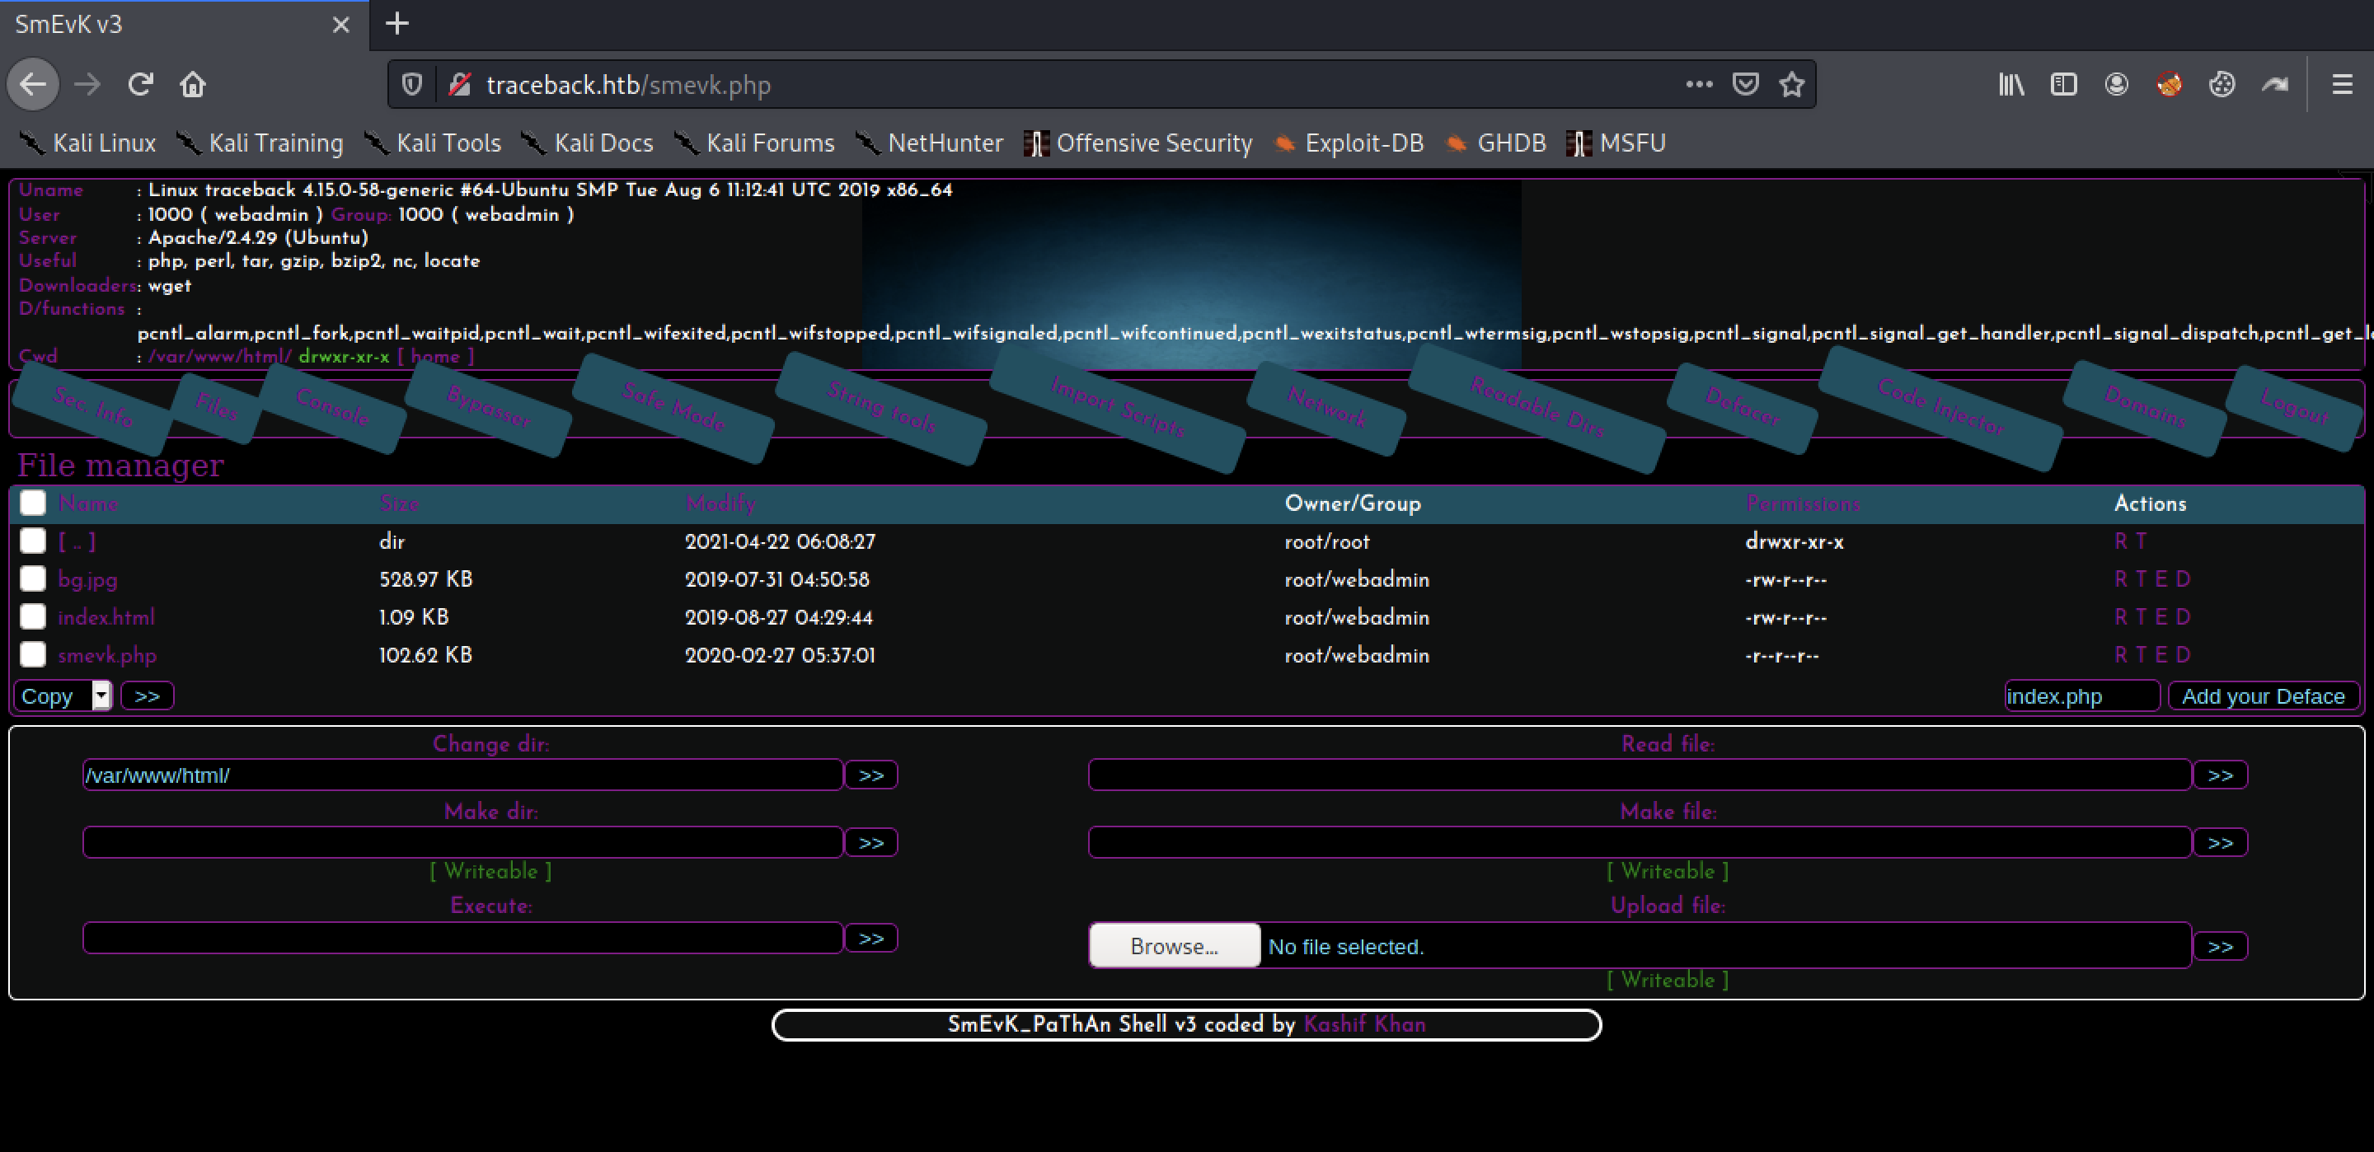
Task: Open Kali Docs bookmark
Action: click(x=588, y=143)
